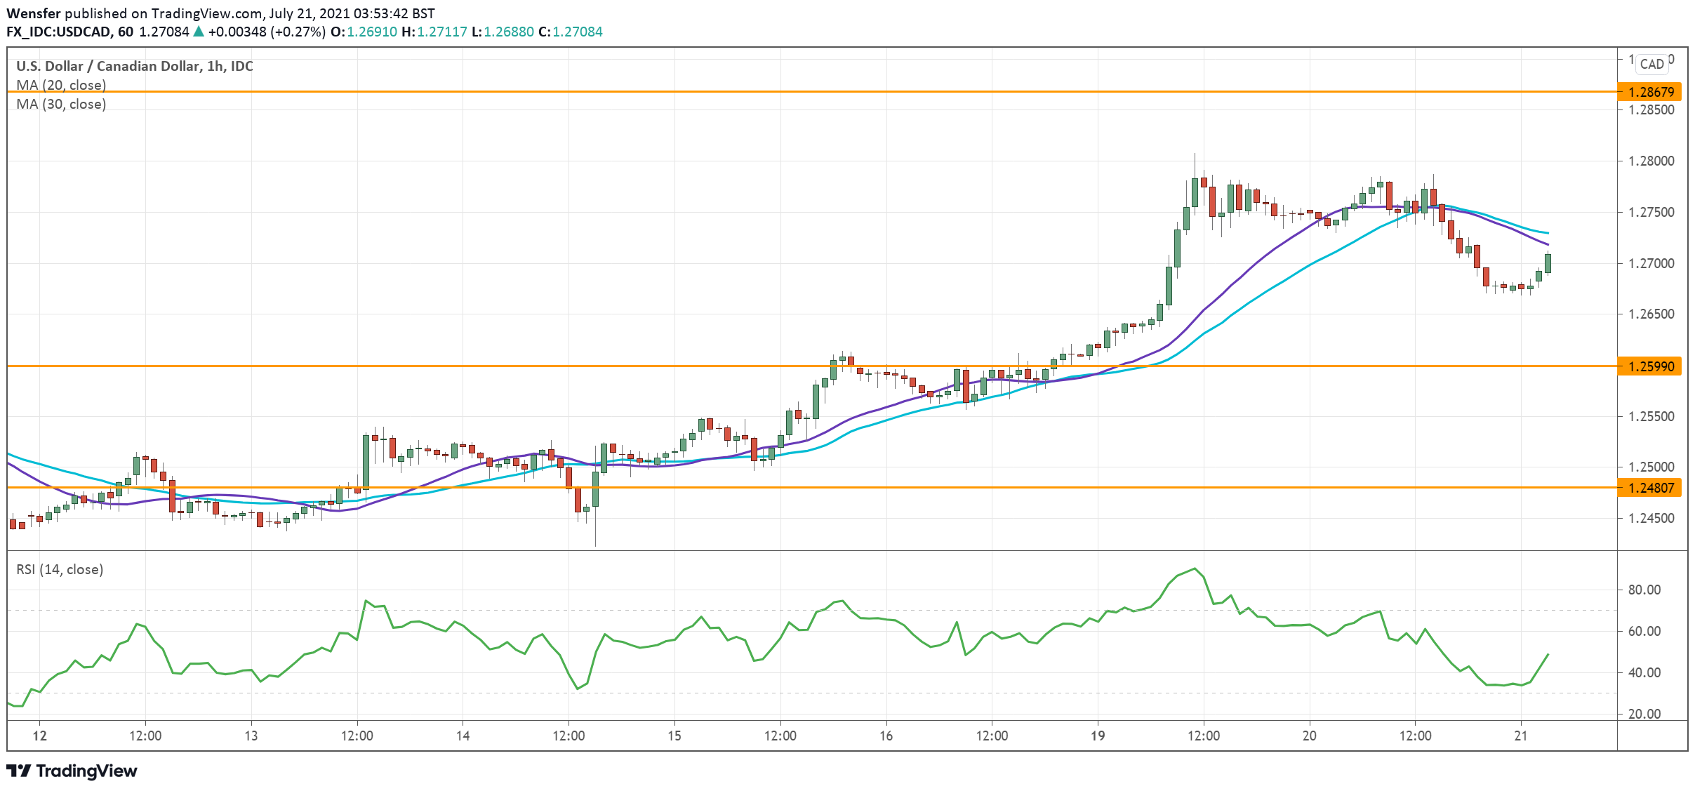Expand the U.S. Dollar / Canadian Dollar legend
This screenshot has height=791, width=1695.
(x=133, y=66)
